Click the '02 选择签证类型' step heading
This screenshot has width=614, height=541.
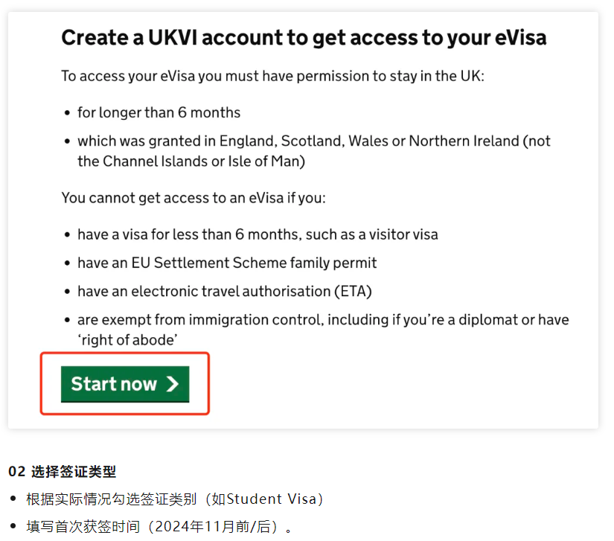(x=63, y=471)
